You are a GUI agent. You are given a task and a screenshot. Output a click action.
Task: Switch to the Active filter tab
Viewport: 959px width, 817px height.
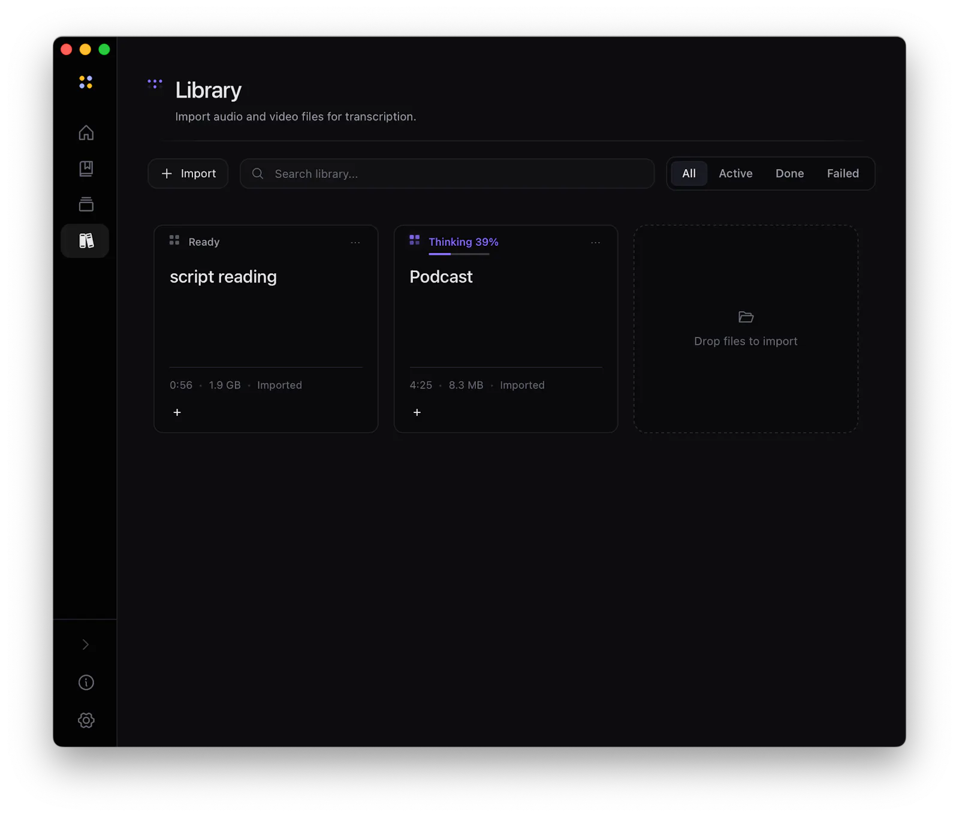pos(735,174)
